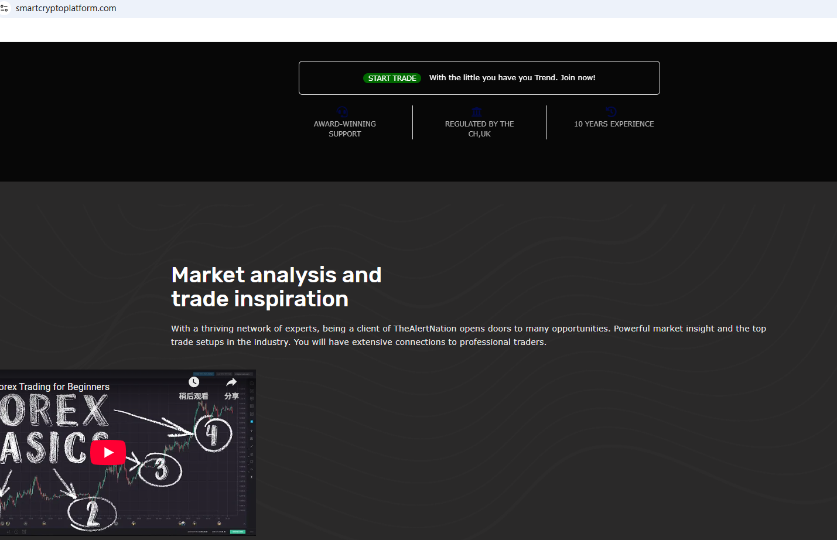Click 'Forex Trading for Beginners' video title
The width and height of the screenshot is (837, 540).
tap(55, 387)
